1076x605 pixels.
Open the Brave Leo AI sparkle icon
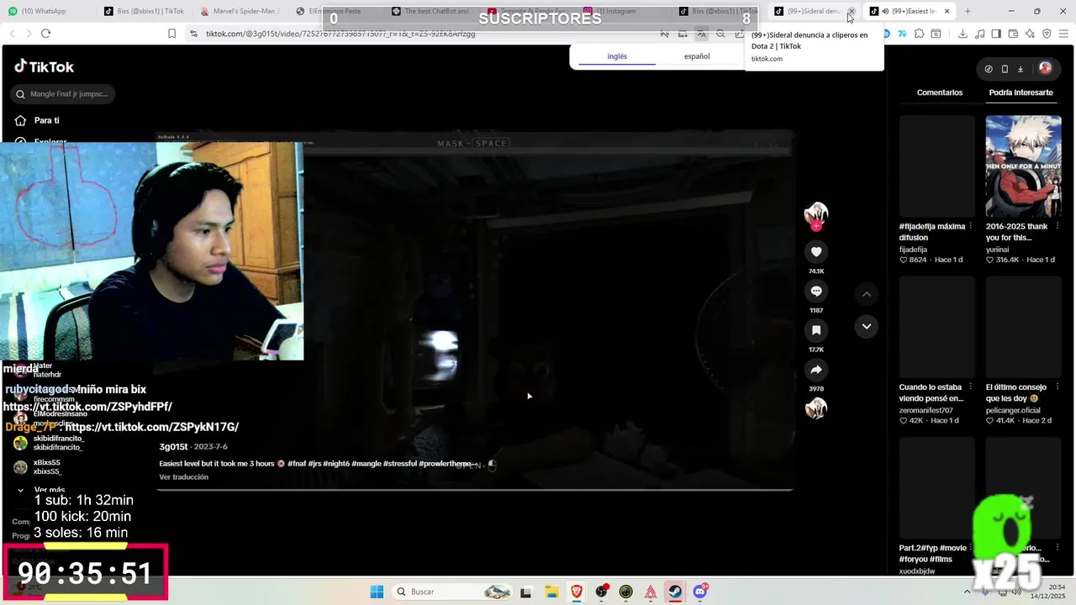click(x=1030, y=34)
